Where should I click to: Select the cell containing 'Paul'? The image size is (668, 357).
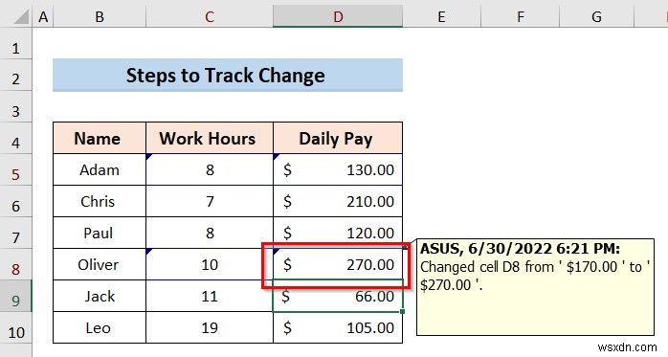[x=100, y=233]
